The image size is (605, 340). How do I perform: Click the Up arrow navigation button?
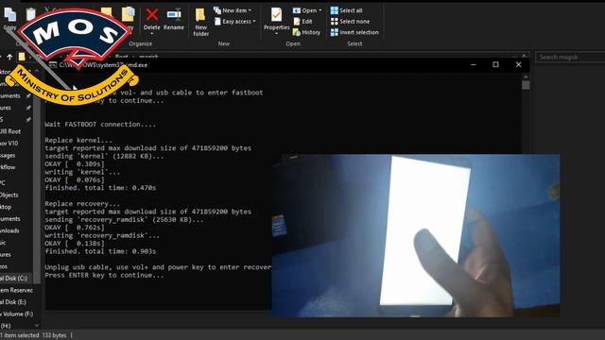pos(9,57)
